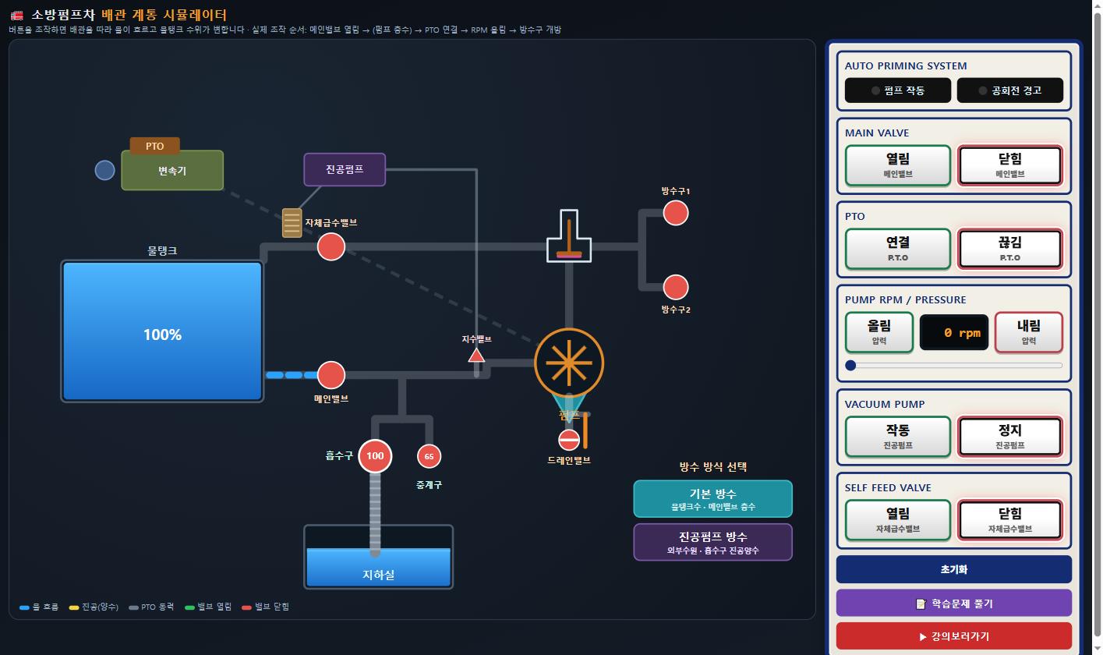
Task: Click the 중계구 65 relay port
Action: click(x=429, y=456)
